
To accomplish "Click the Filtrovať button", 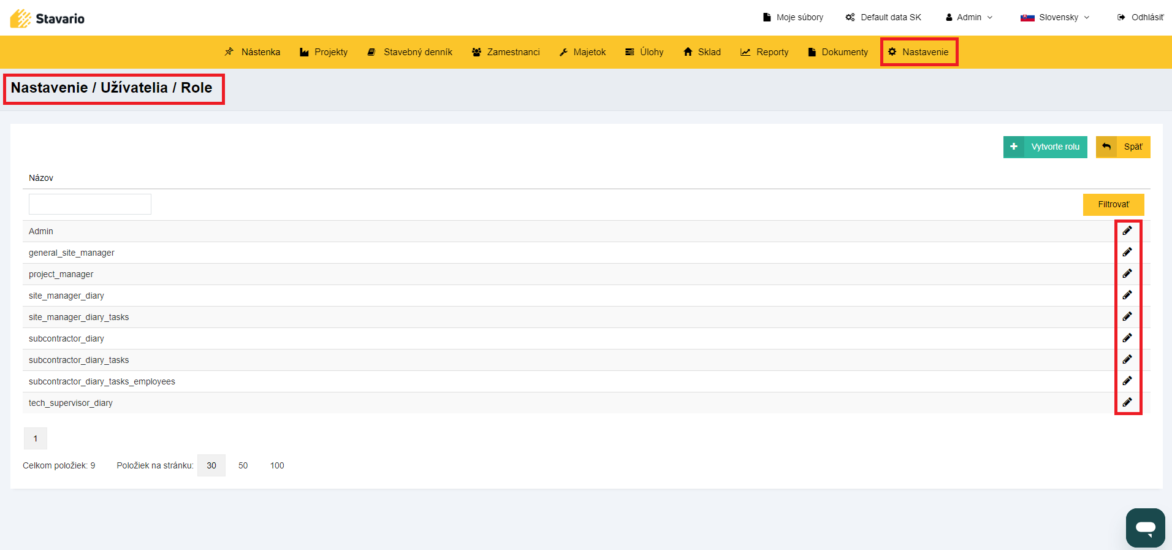I will click(x=1113, y=205).
